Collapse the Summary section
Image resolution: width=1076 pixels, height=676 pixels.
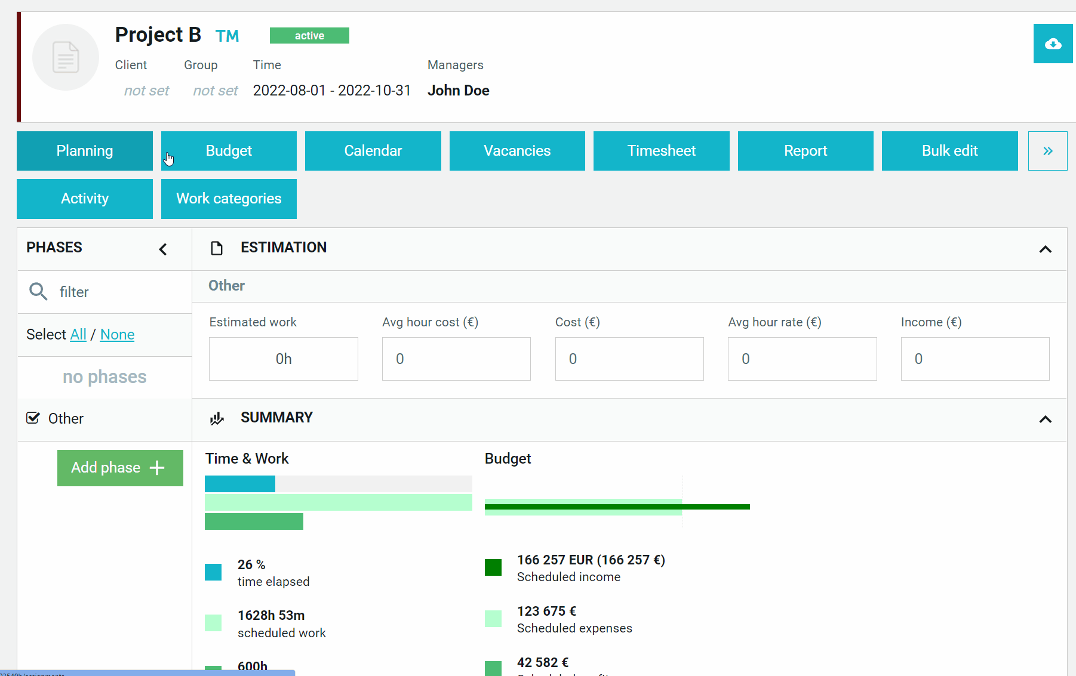(x=1045, y=419)
